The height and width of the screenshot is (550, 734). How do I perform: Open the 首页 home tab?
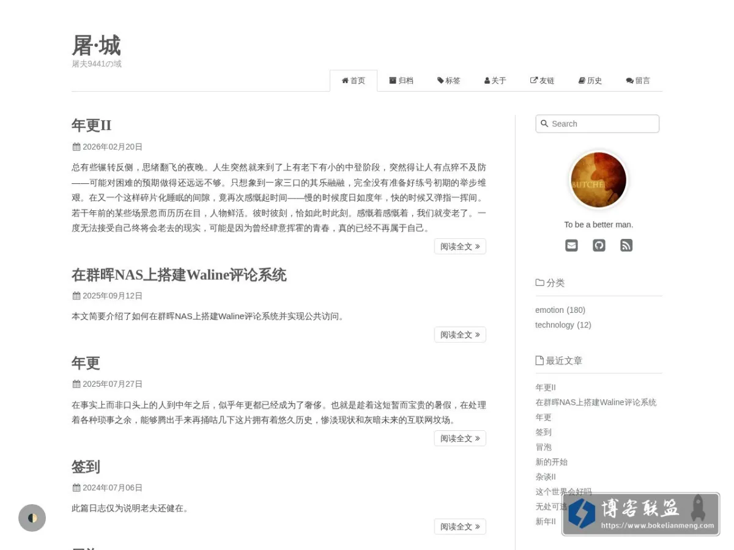[x=354, y=81]
